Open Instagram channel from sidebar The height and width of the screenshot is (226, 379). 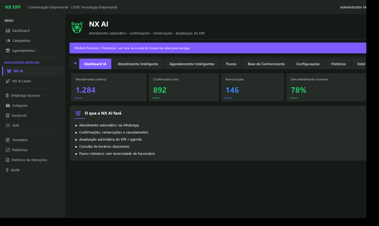pos(33,106)
